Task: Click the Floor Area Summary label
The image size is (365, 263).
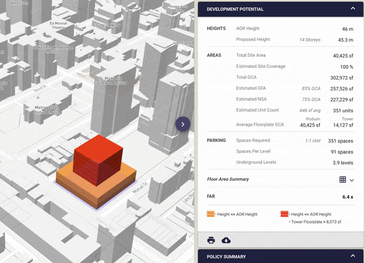Action: (x=228, y=179)
